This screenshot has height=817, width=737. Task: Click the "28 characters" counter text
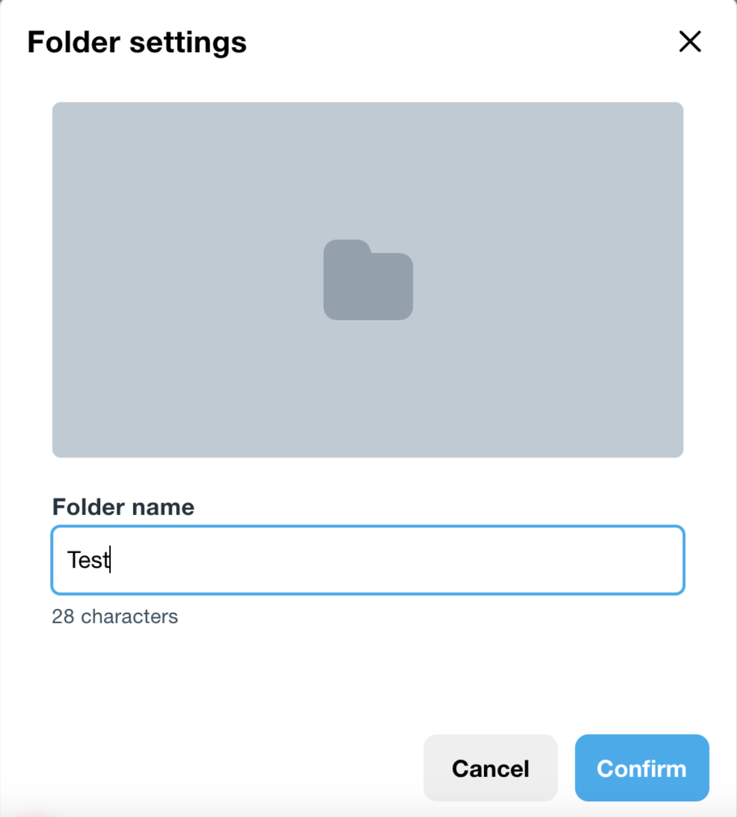pyautogui.click(x=115, y=617)
